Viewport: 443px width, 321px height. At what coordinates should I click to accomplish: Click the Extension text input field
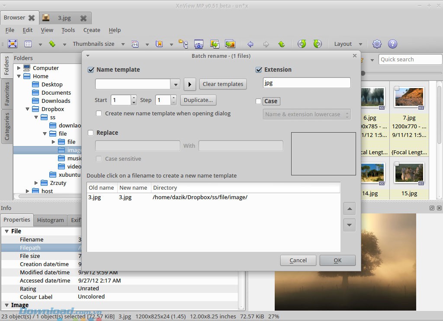[x=306, y=83]
